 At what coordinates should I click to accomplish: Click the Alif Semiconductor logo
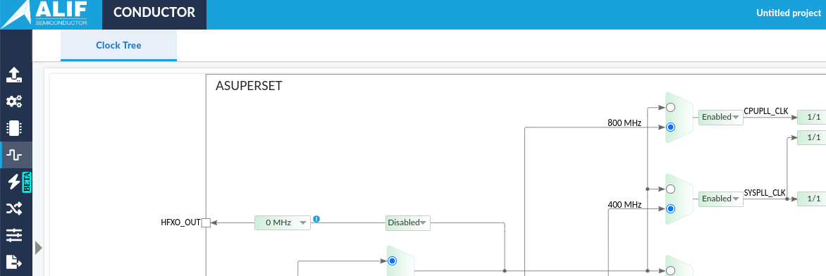[44, 14]
